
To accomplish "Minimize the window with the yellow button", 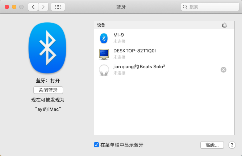I will (14, 7).
